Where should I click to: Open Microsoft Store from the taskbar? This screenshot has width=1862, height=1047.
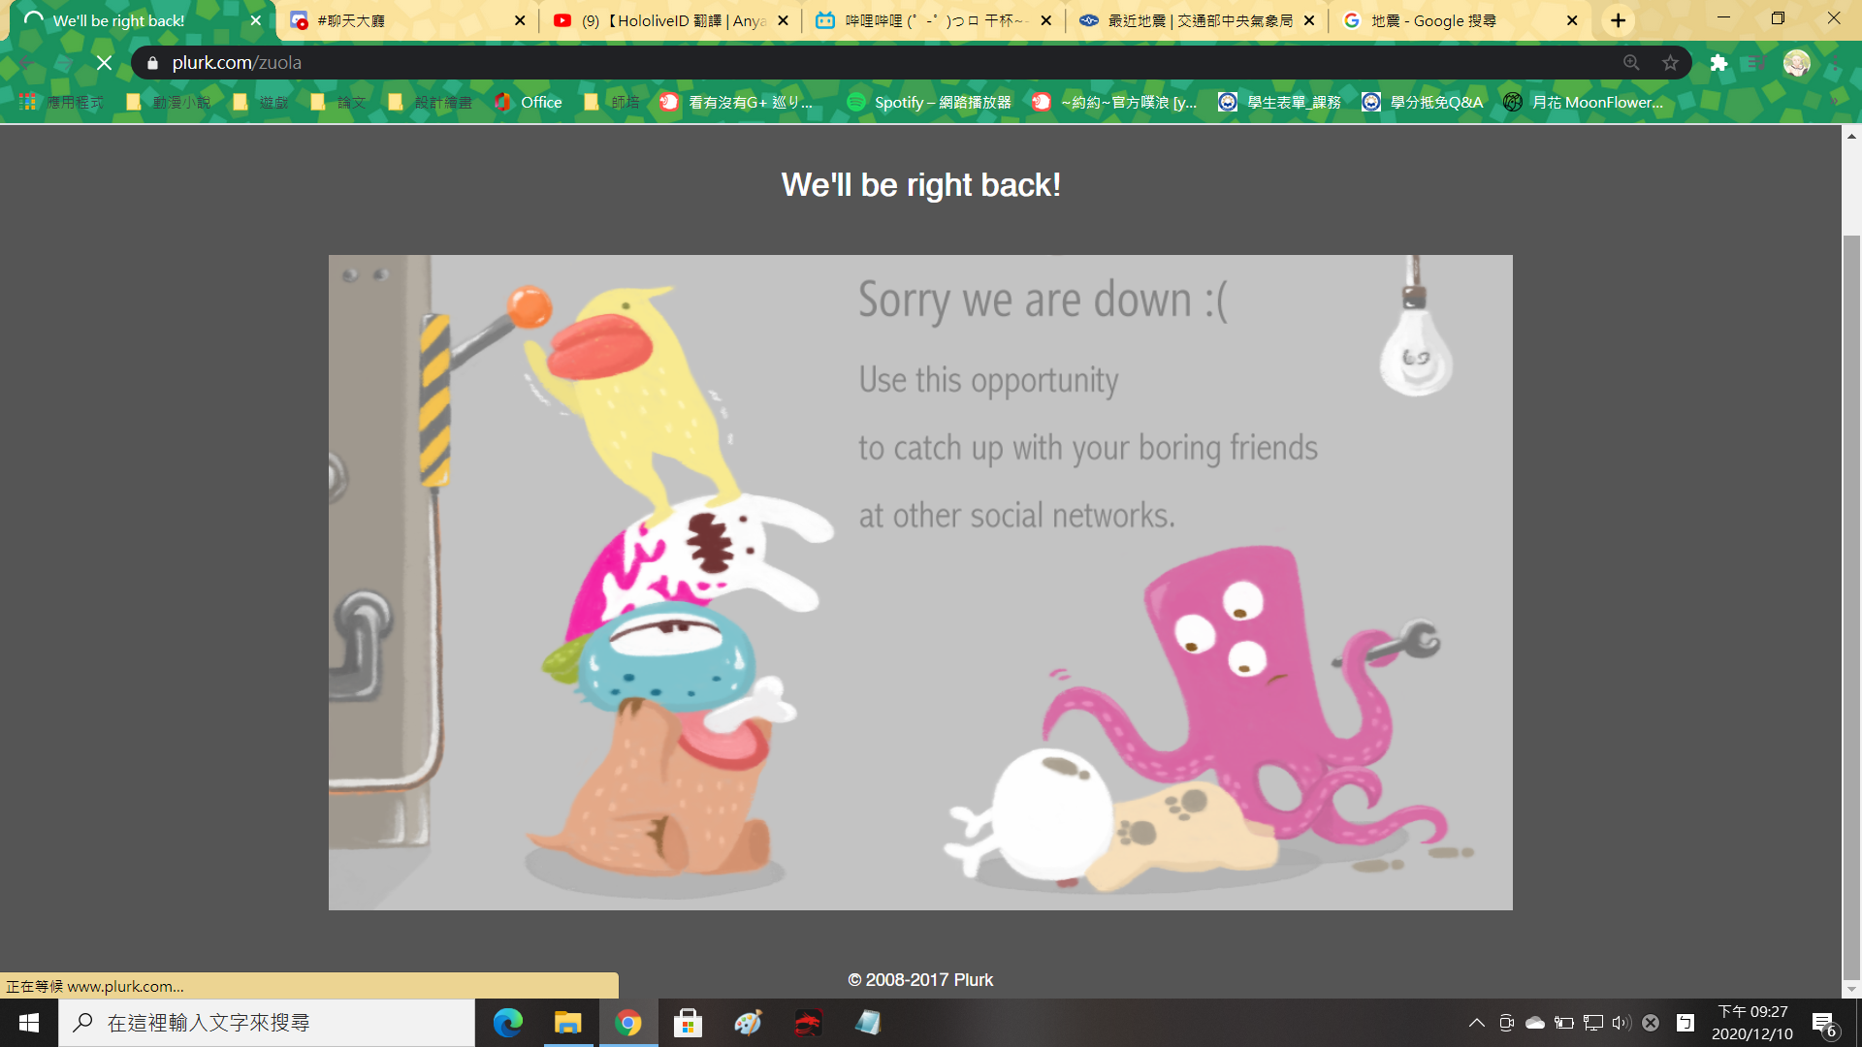[688, 1023]
